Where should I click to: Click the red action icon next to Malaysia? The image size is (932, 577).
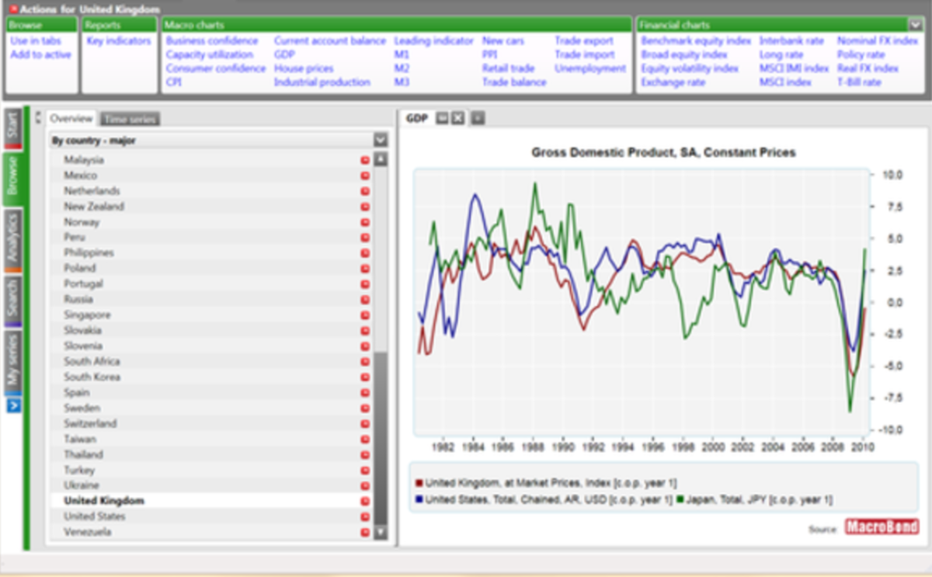click(363, 159)
